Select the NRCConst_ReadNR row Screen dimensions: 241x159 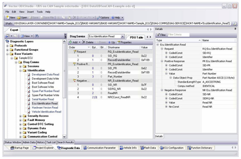tap(110, 97)
